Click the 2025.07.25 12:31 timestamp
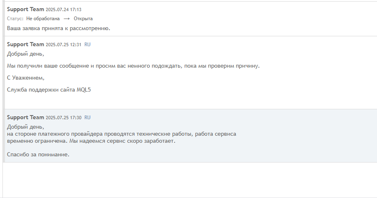Screen dimensions: 377x198 click(x=64, y=45)
